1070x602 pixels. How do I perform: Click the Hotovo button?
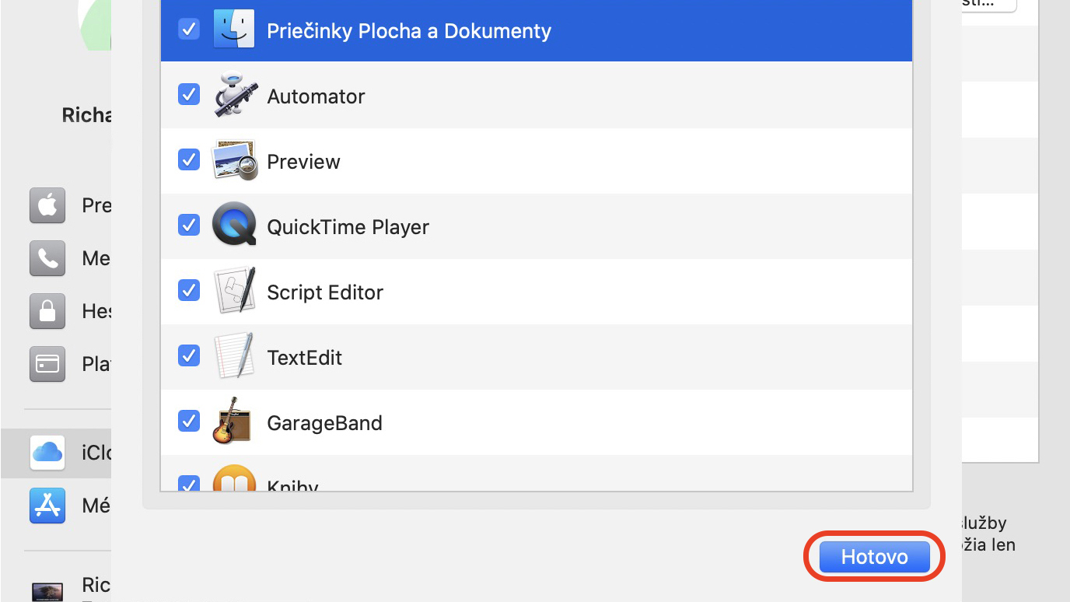pyautogui.click(x=875, y=557)
